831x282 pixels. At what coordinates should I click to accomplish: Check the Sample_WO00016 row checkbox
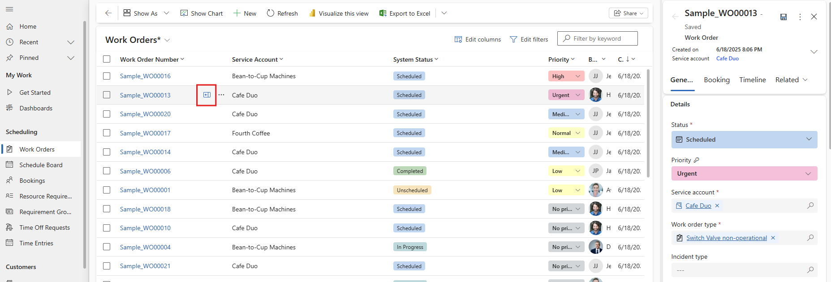[x=107, y=76]
